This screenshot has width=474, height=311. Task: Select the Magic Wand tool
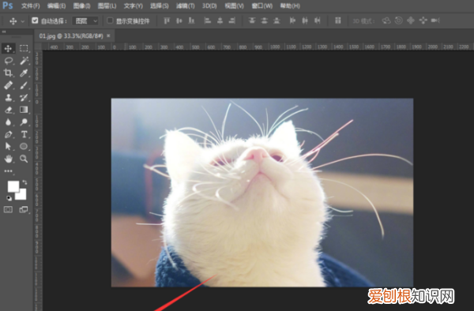24,61
